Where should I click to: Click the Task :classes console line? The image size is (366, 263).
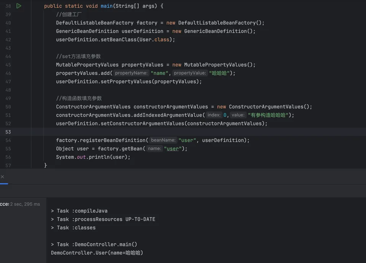[73, 228]
